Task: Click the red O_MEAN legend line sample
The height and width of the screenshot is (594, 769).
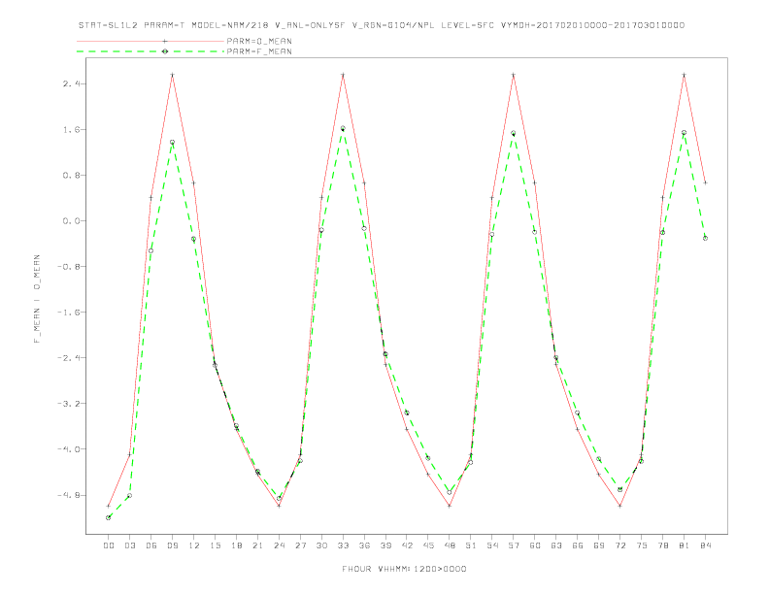Action: point(150,41)
